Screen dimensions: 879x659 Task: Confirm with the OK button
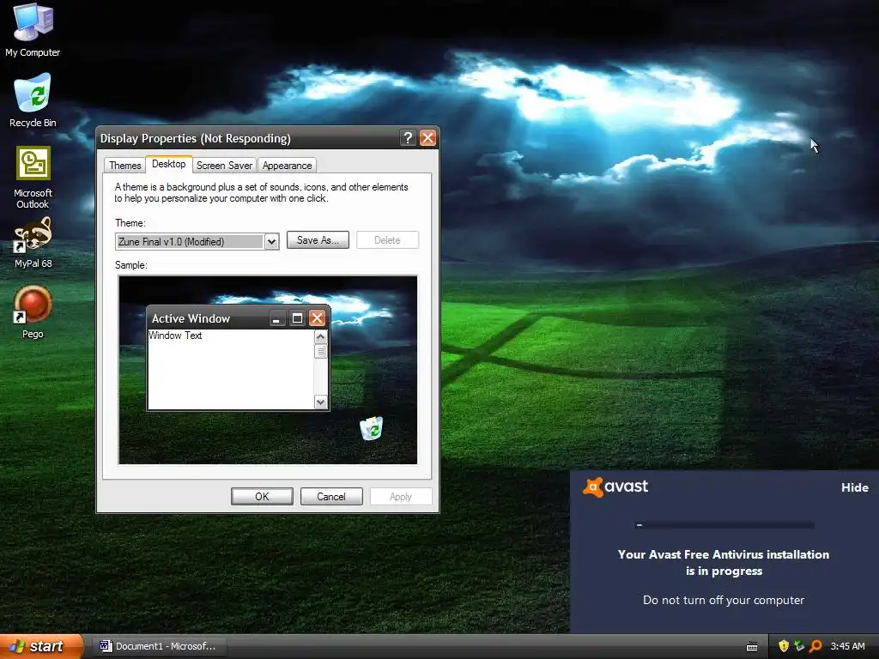point(262,497)
